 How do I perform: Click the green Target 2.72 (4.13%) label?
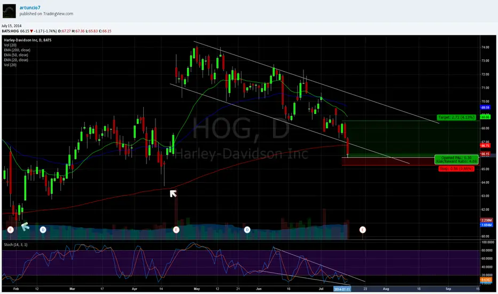click(456, 117)
